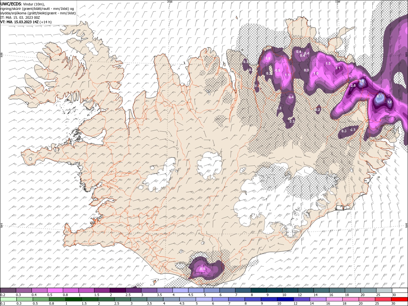Select the 3.6 value near the east coast
408x306 pixels.
pos(389,102)
